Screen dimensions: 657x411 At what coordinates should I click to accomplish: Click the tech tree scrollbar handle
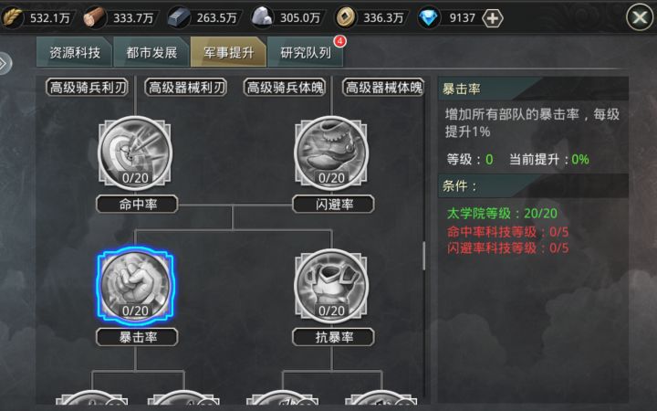423,256
